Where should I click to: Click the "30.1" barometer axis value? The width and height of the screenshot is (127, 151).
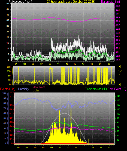(118, 10)
